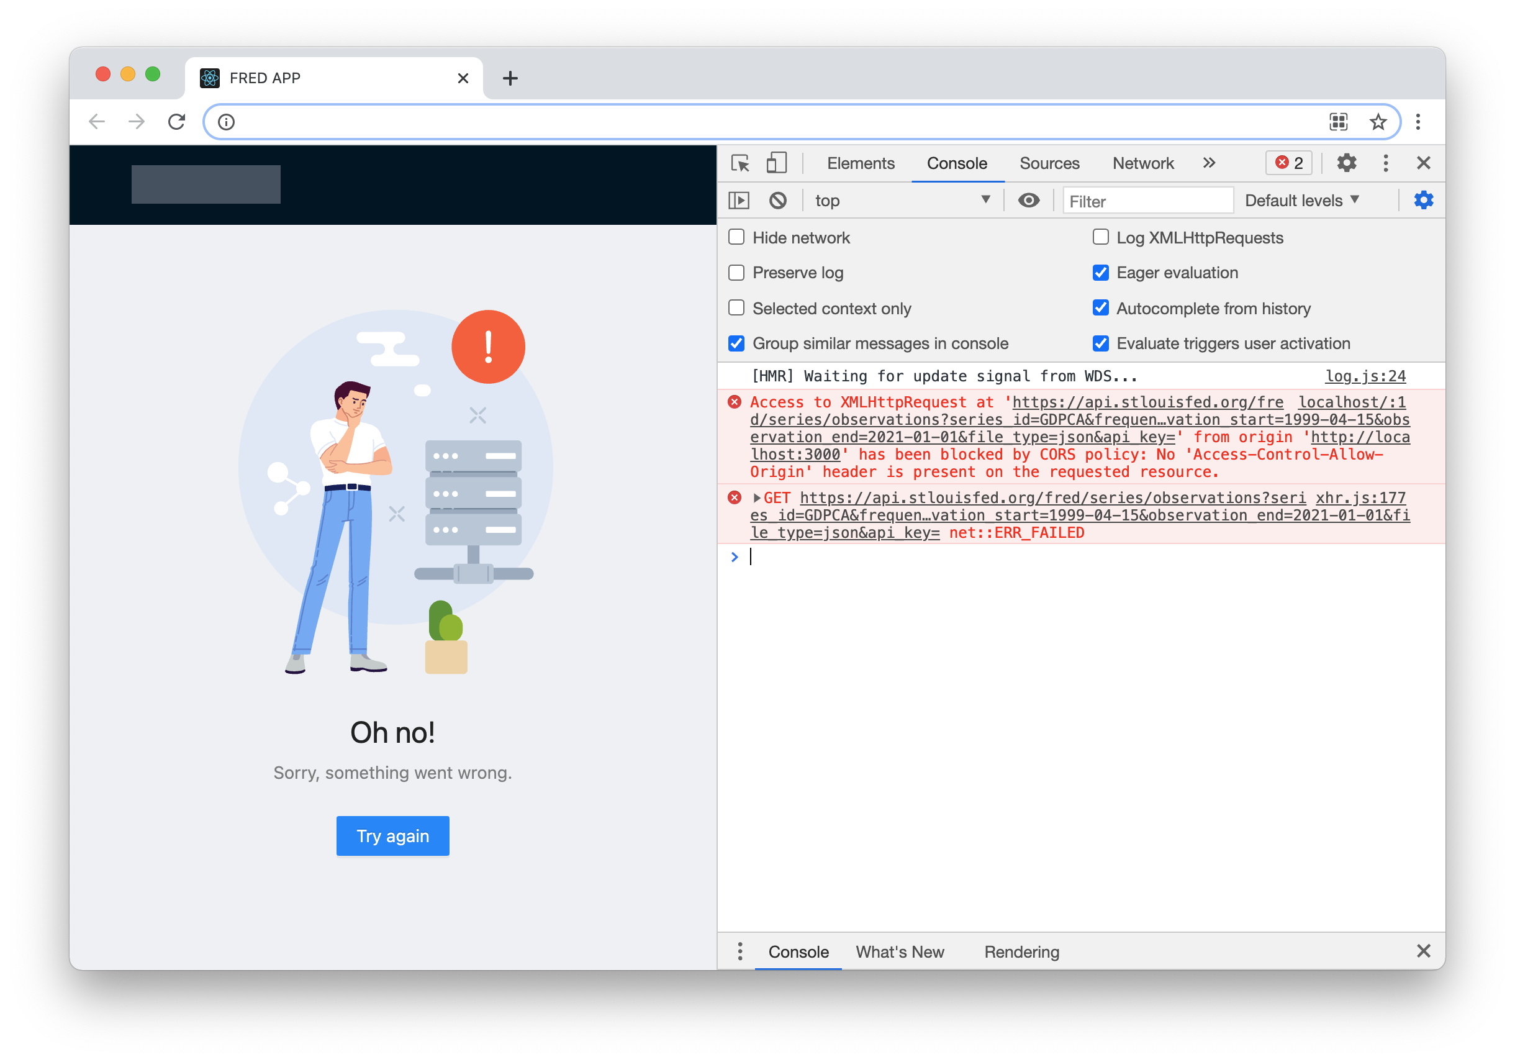Screen dimensions: 1515x1062
Task: Click the live expression eye icon
Action: pyautogui.click(x=1028, y=200)
